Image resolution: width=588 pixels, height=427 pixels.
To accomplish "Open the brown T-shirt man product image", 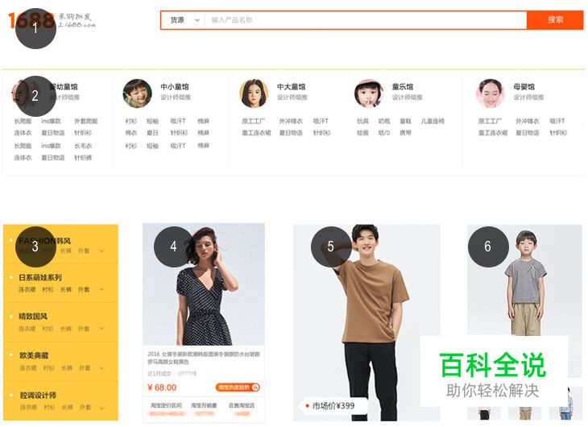I will pos(366,306).
